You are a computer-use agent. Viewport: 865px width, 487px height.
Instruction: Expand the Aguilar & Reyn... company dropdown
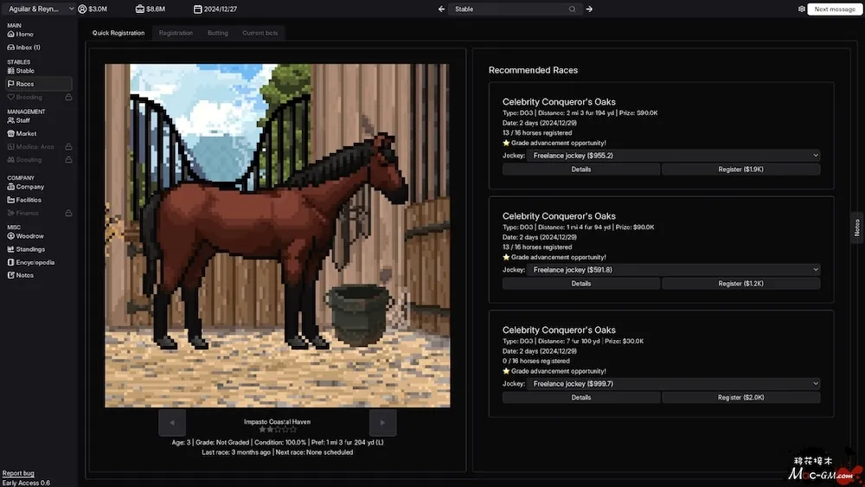(x=39, y=9)
